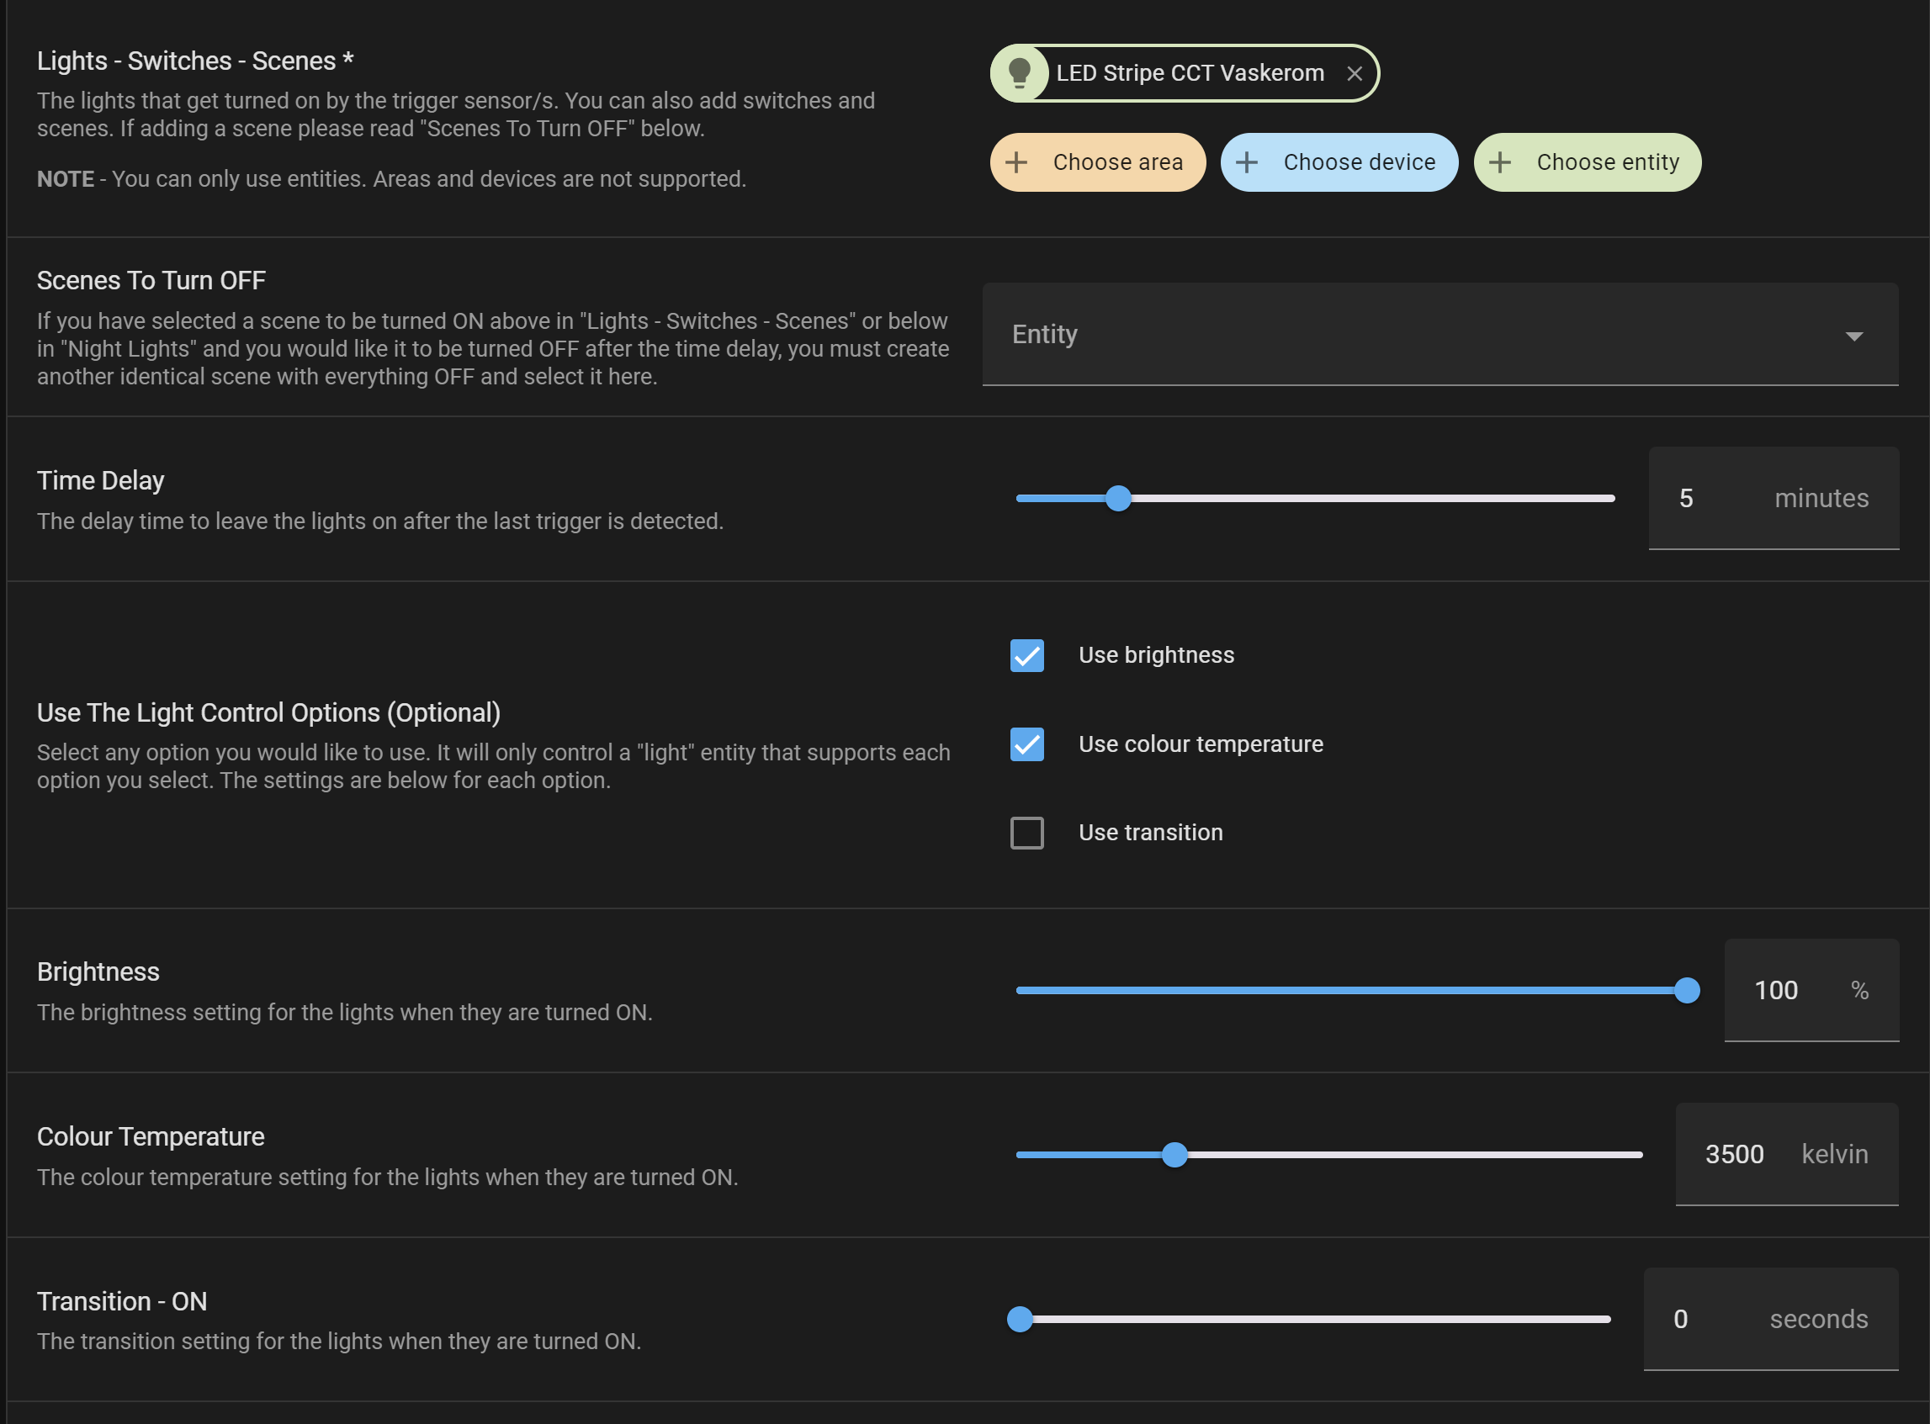Click plus icon on Choose area
The height and width of the screenshot is (1424, 1930).
[x=1016, y=162]
